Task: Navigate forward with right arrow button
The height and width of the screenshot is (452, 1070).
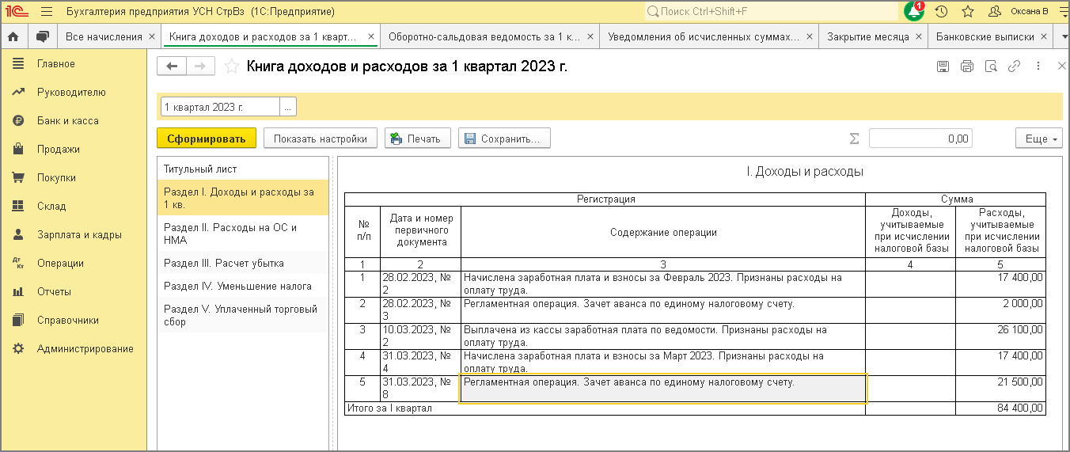Action: [x=200, y=66]
